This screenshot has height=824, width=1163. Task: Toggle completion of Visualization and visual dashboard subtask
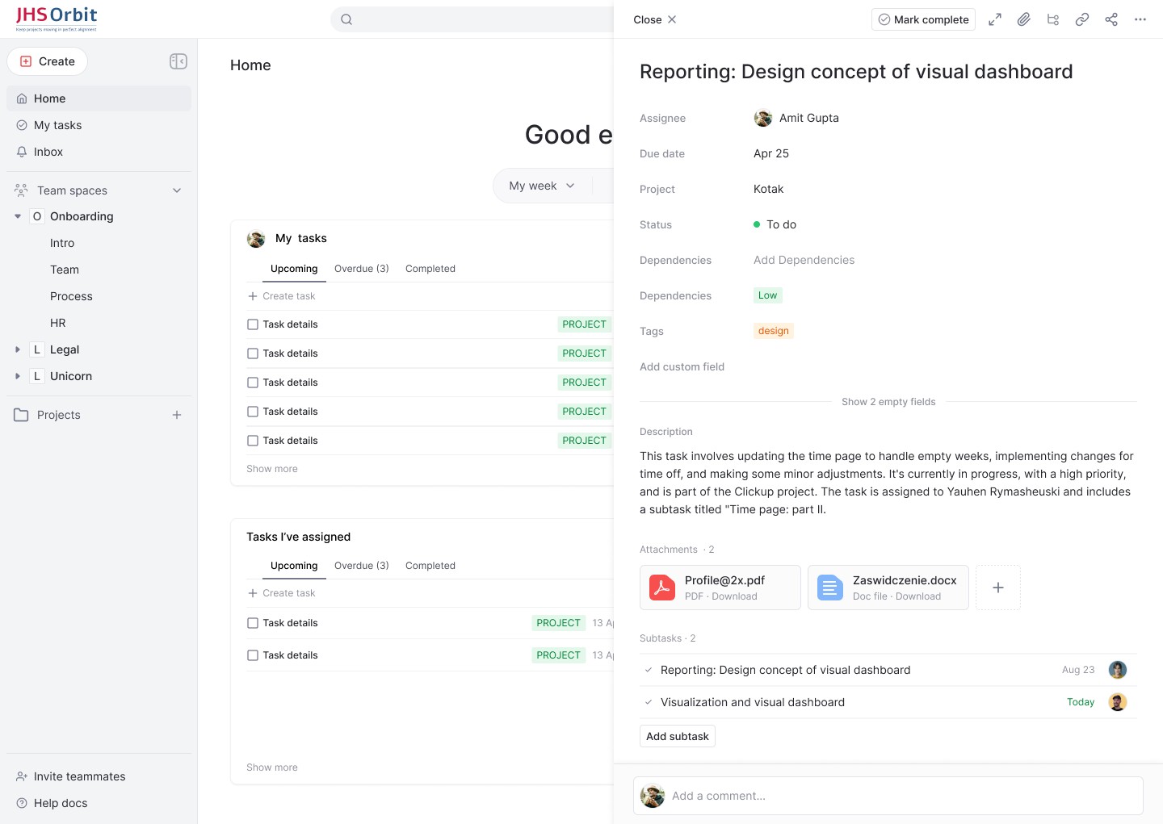pos(649,702)
